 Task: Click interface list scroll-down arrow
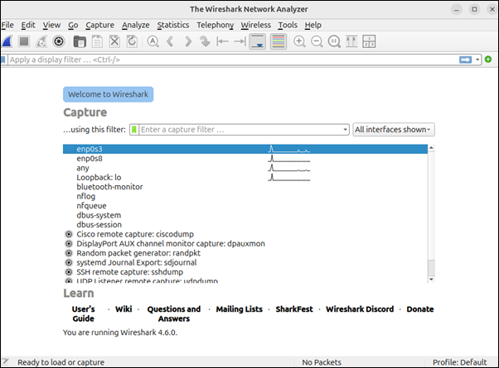click(x=431, y=280)
